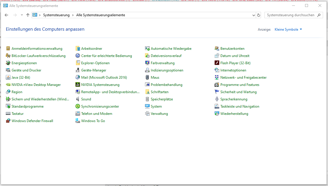Click the Windows Defender Firewall icon
This screenshot has width=328, height=186.
[8, 121]
